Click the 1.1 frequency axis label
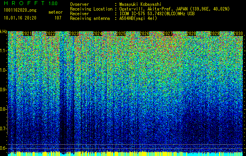This screenshot has width=246, height=156. (4, 51)
